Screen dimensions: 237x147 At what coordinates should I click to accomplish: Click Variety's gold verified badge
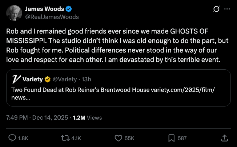coord(47,79)
